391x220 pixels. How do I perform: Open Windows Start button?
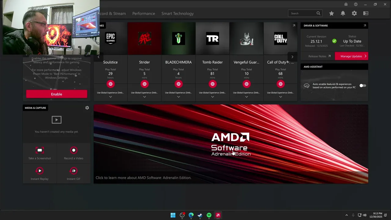173,215
